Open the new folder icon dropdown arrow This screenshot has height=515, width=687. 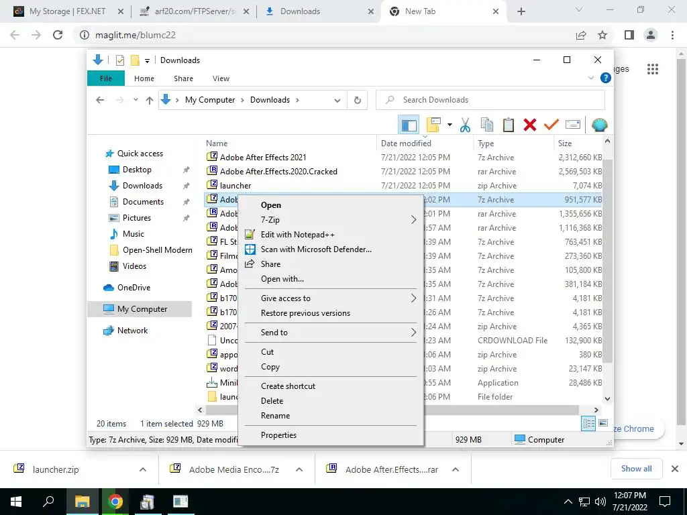pos(450,125)
